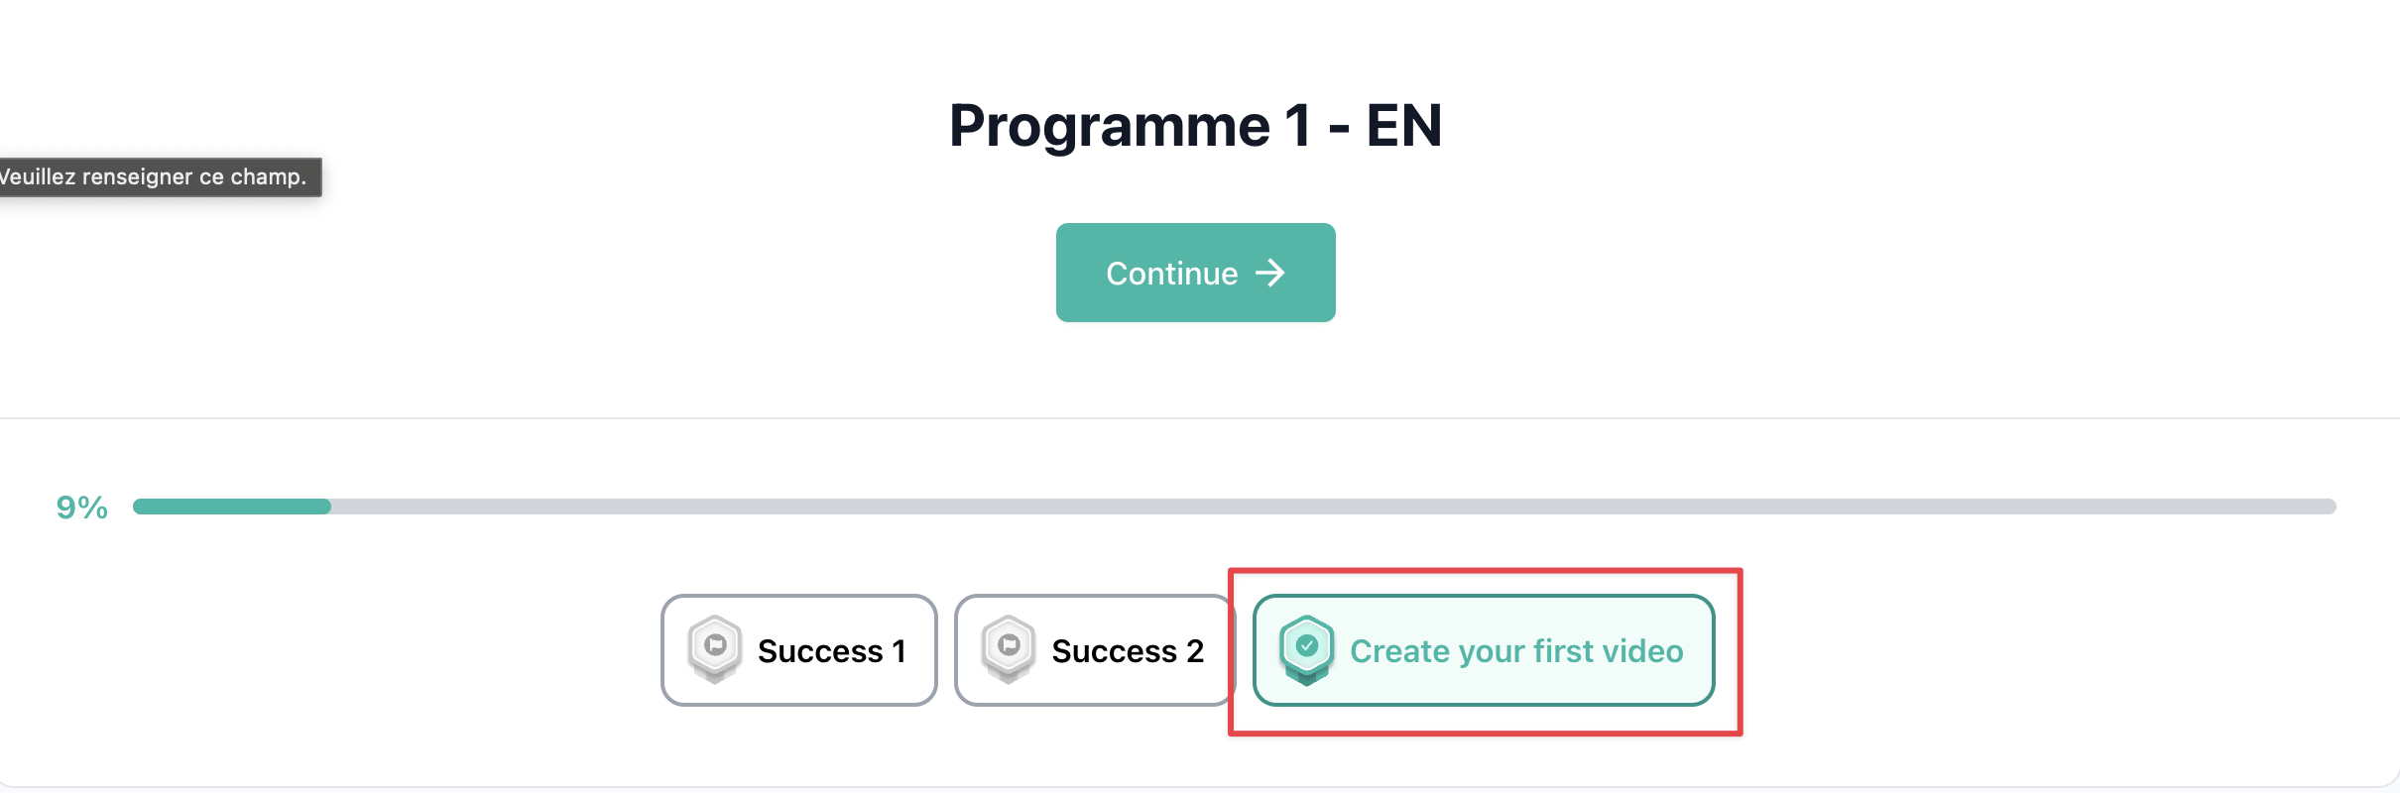Click the Programme 1 - EN heading
Viewport: 2400px width, 793px height.
tap(1195, 126)
